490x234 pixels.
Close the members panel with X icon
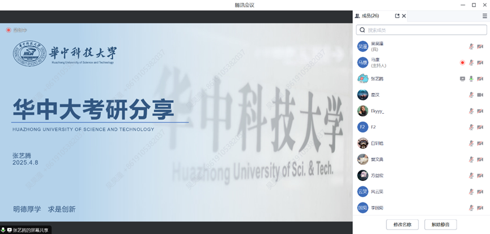[x=404, y=16]
